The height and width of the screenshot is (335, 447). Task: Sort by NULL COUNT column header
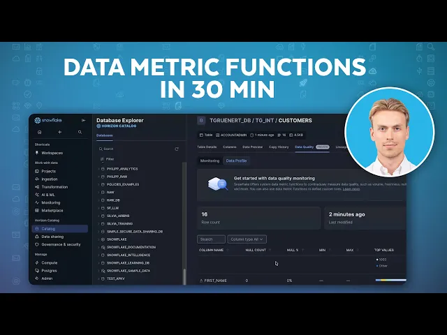[x=256, y=250]
